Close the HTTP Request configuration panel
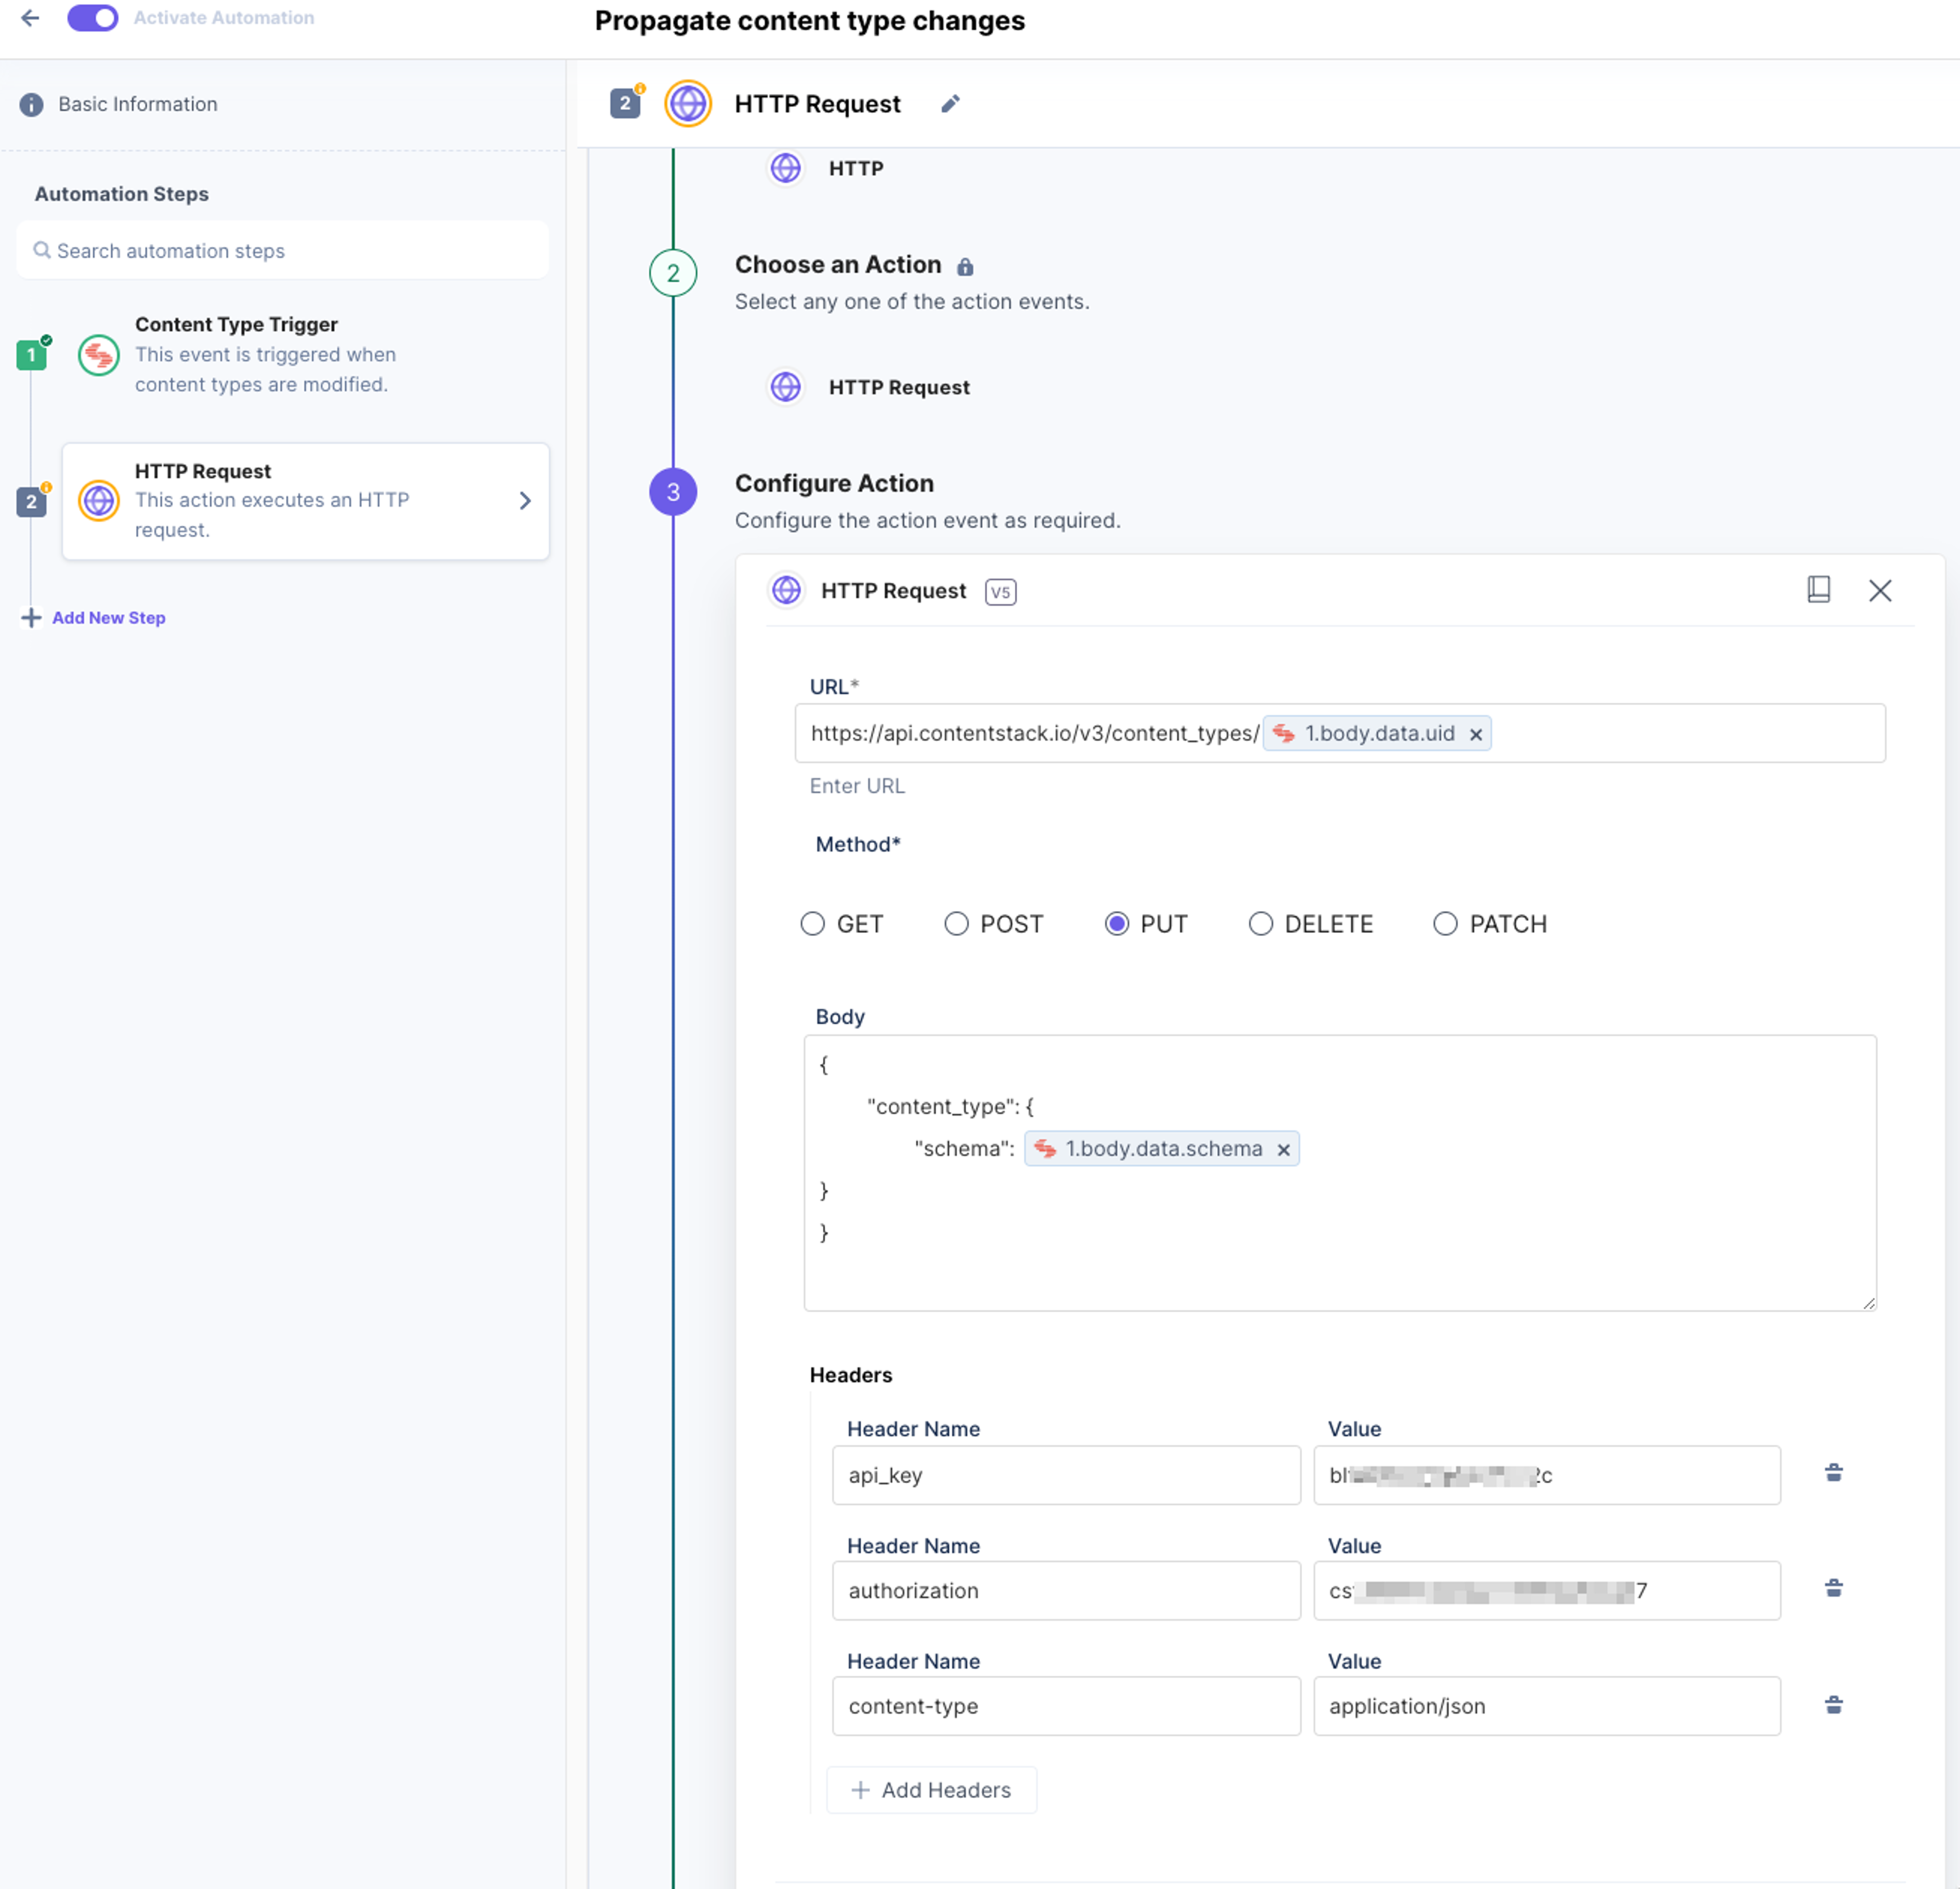 pos(1880,590)
